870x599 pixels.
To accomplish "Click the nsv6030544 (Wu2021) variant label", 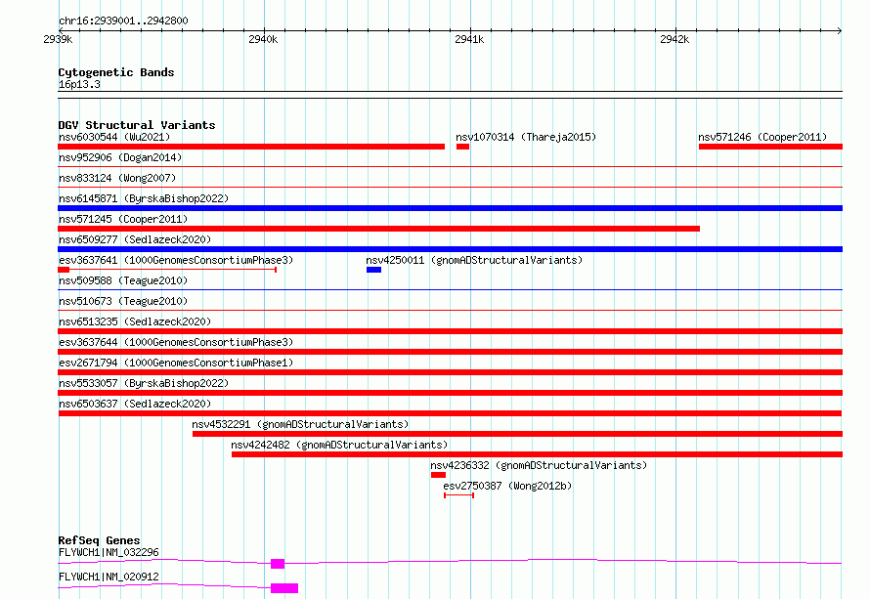I will click(x=114, y=137).
